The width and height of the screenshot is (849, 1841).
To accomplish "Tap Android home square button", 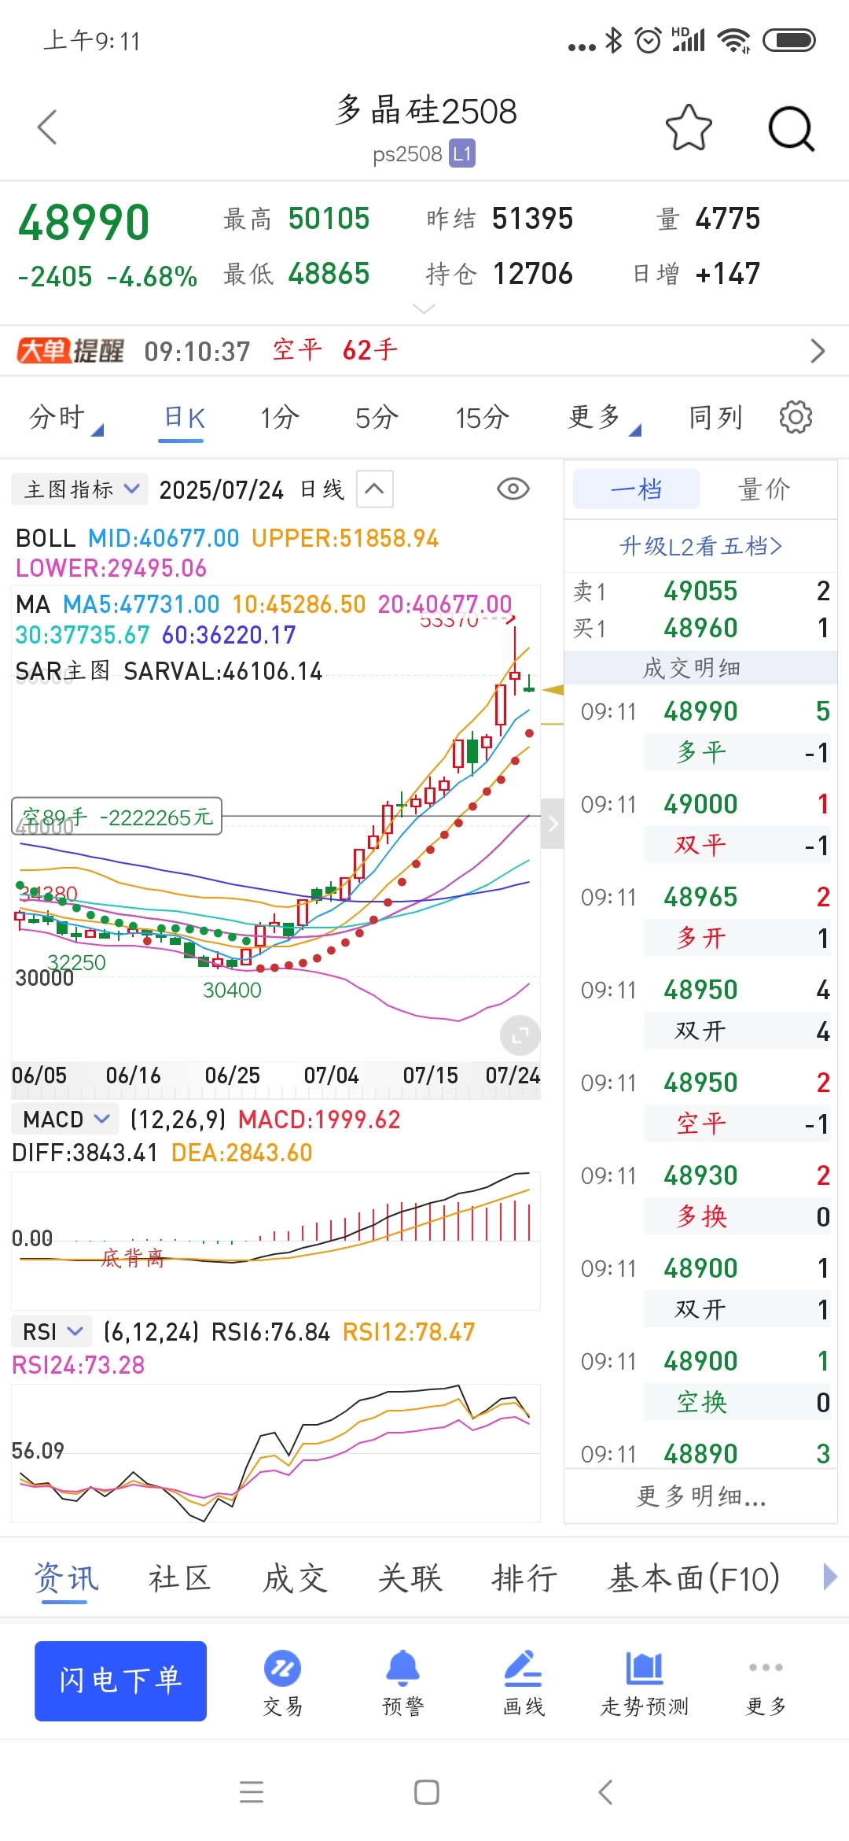I will point(426,1792).
